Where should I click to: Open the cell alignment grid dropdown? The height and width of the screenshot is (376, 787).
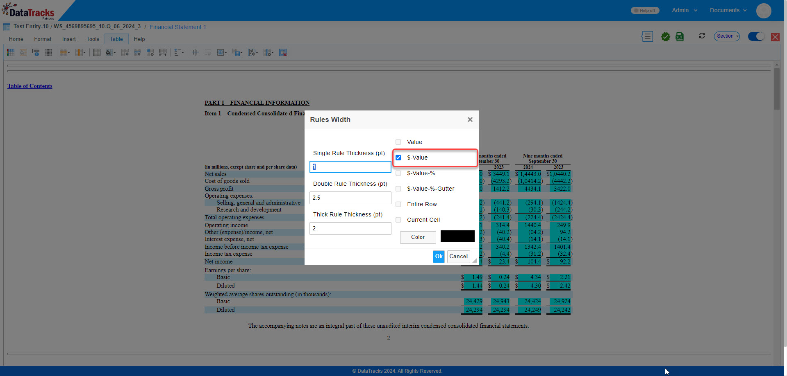(x=222, y=52)
